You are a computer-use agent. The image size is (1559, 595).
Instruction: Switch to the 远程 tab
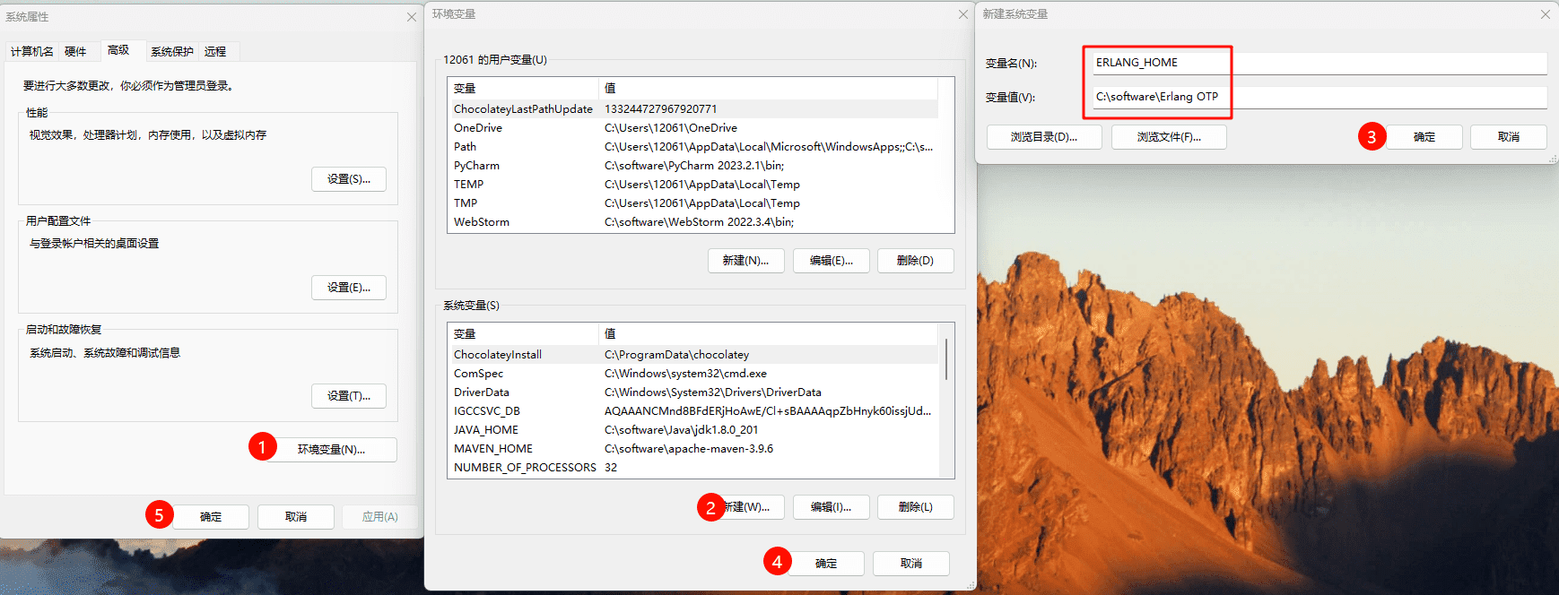[x=215, y=52]
